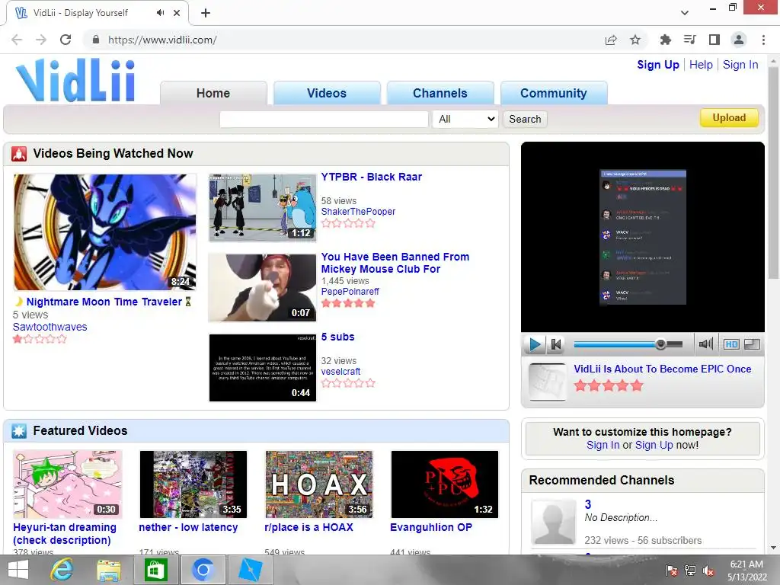This screenshot has height=585, width=780.
Task: Focus the video search input field
Action: click(x=324, y=119)
